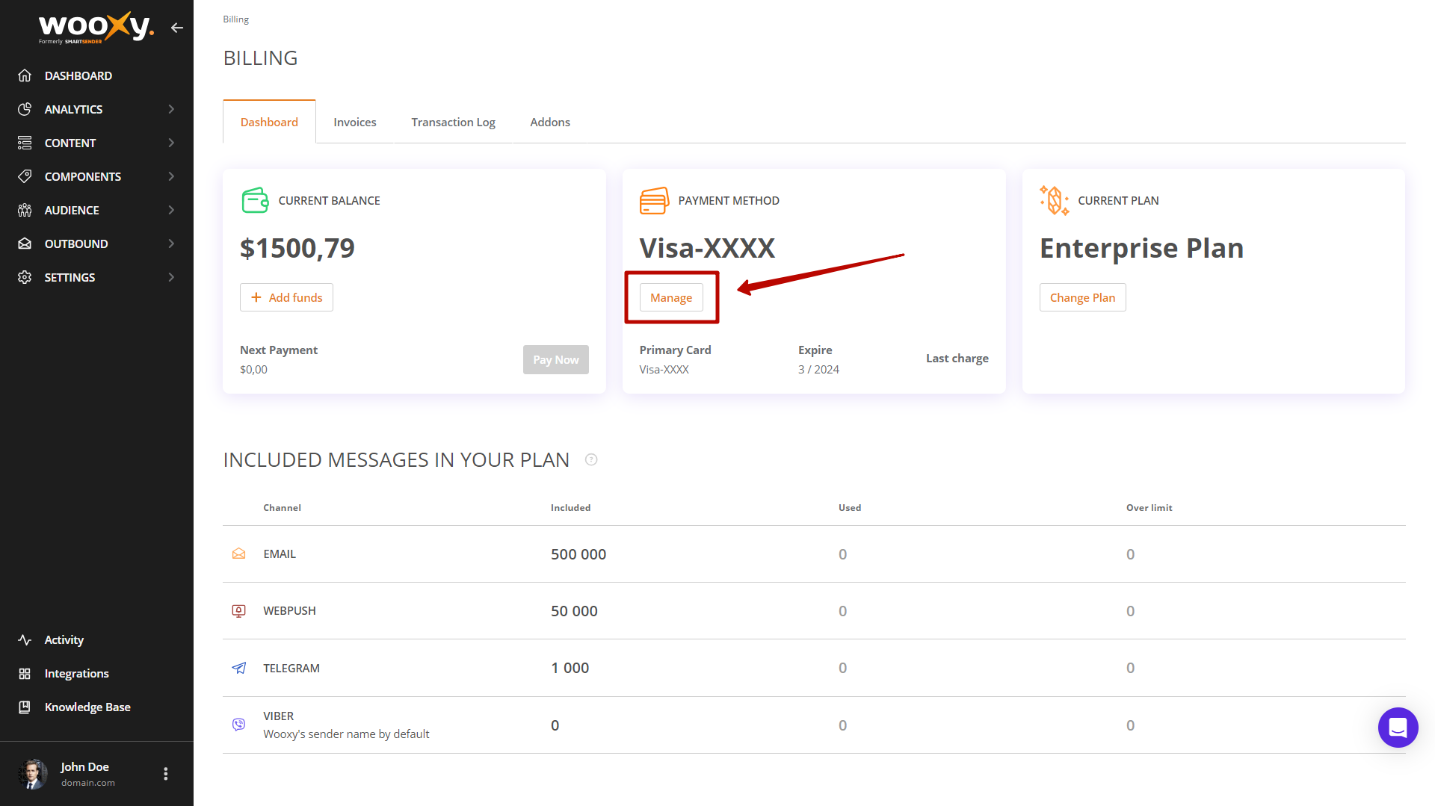The height and width of the screenshot is (806, 1435).
Task: Click the Outbound envelope icon
Action: coord(25,244)
